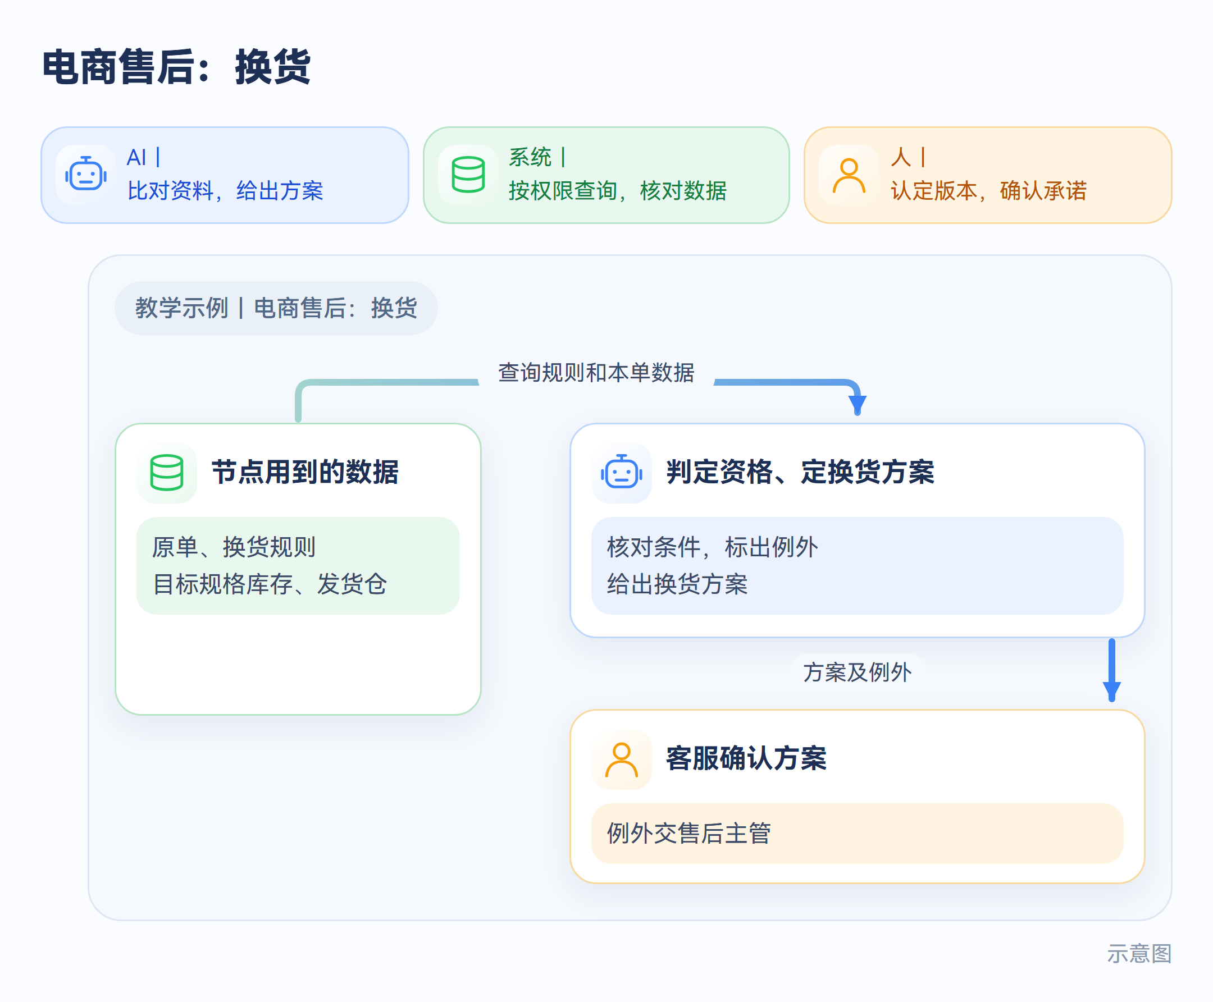The width and height of the screenshot is (1213, 1002).
Task: Click the legend text 按权限查询，核对数据
Action: pyautogui.click(x=618, y=191)
